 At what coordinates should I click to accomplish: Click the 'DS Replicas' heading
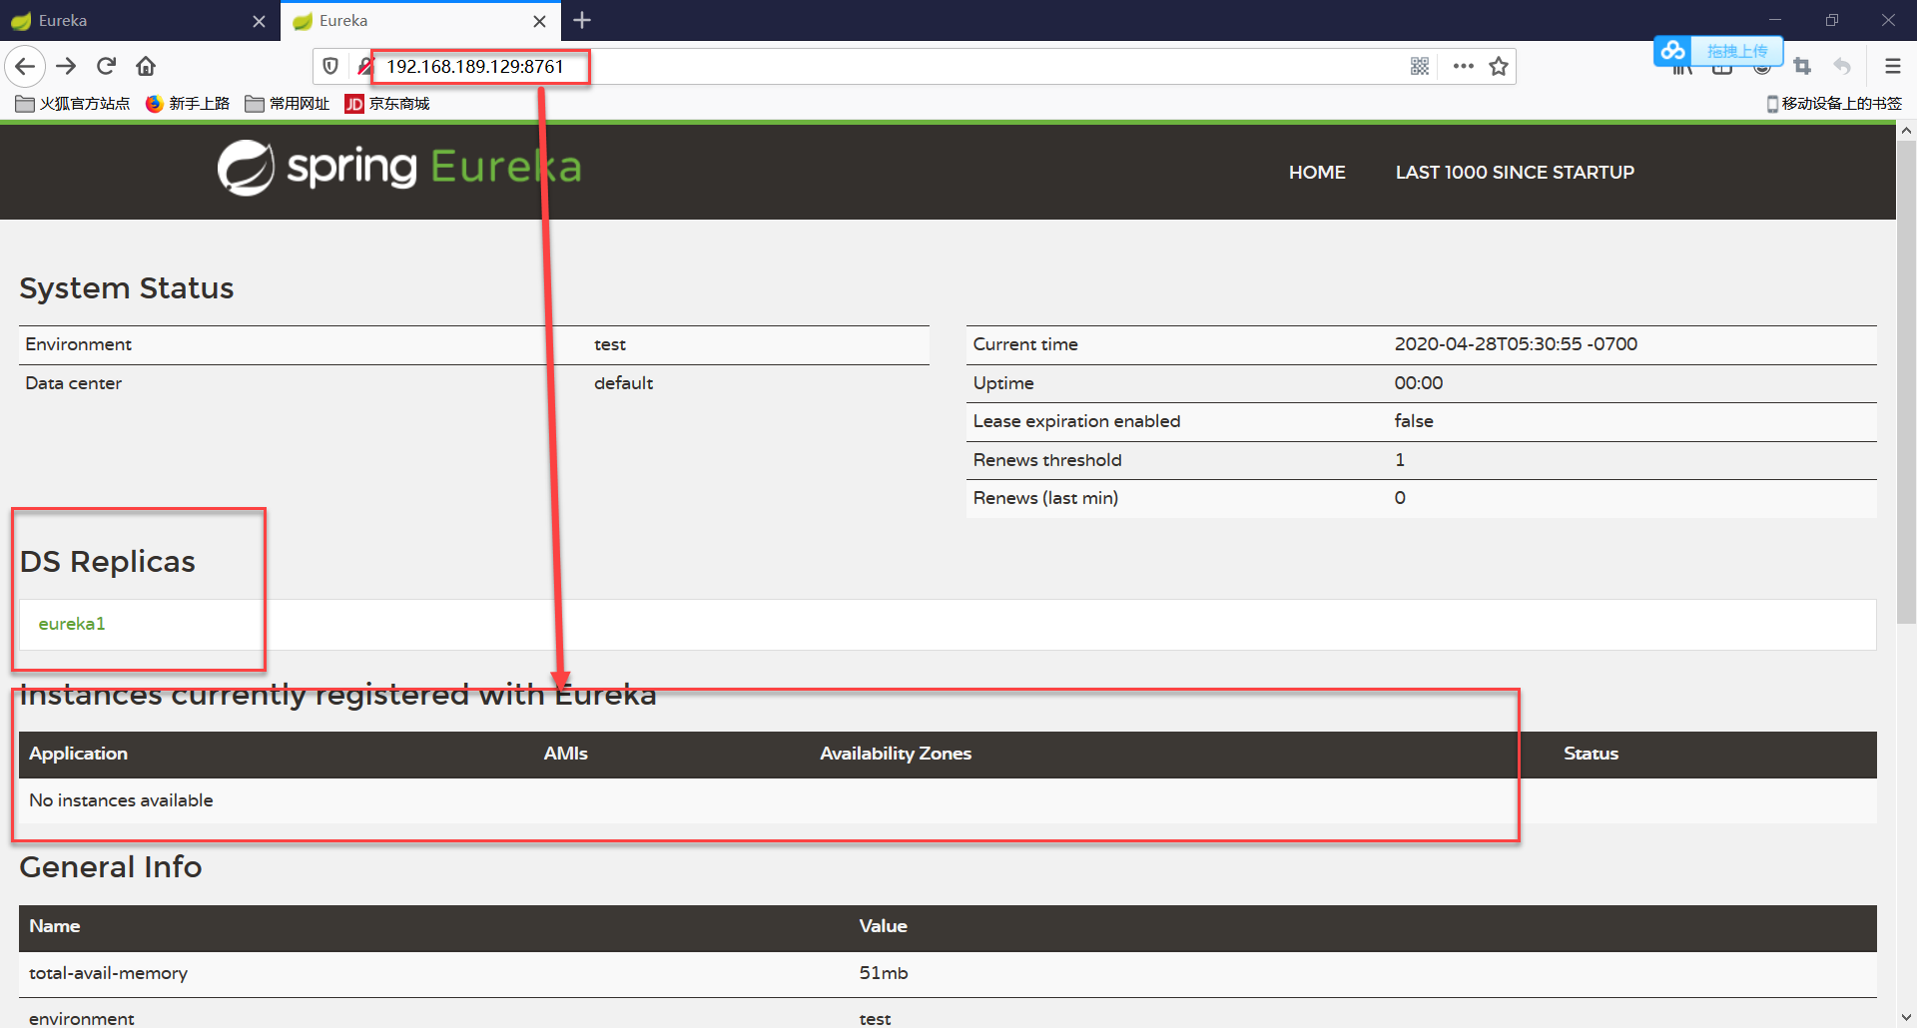(108, 562)
